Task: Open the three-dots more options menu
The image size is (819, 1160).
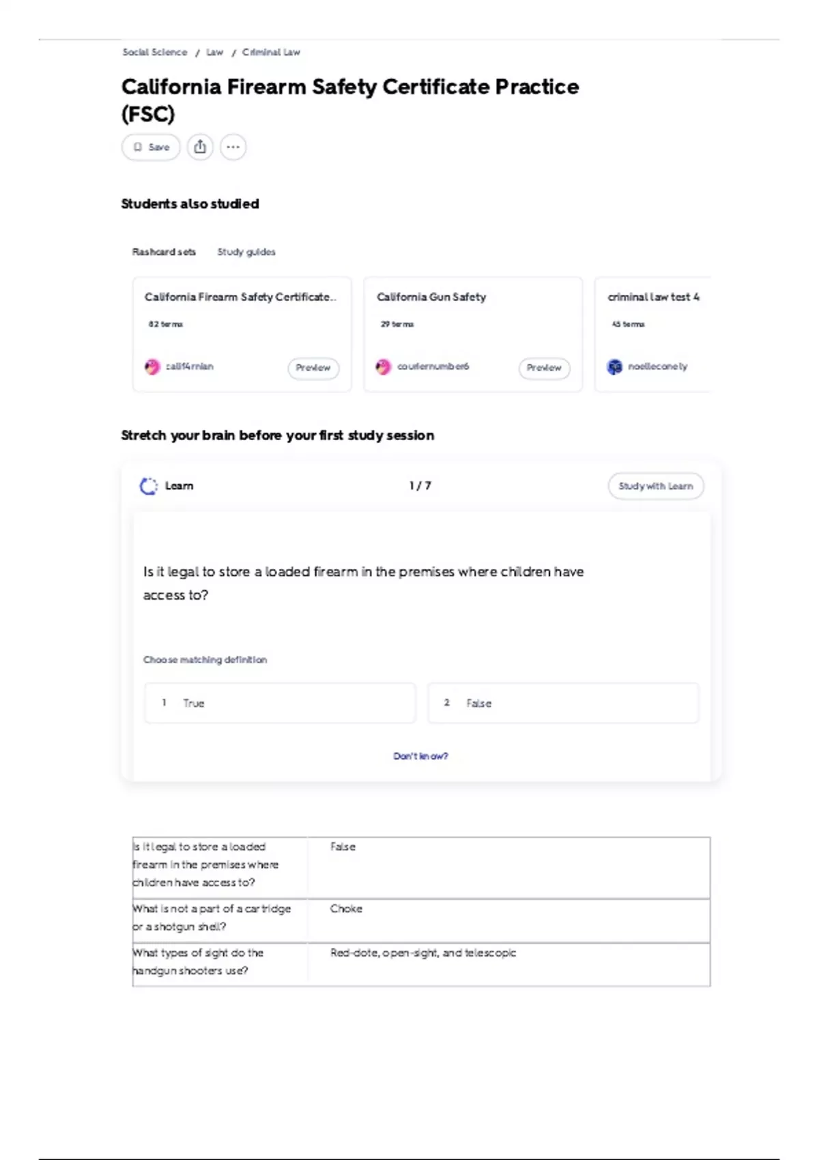Action: click(x=233, y=147)
